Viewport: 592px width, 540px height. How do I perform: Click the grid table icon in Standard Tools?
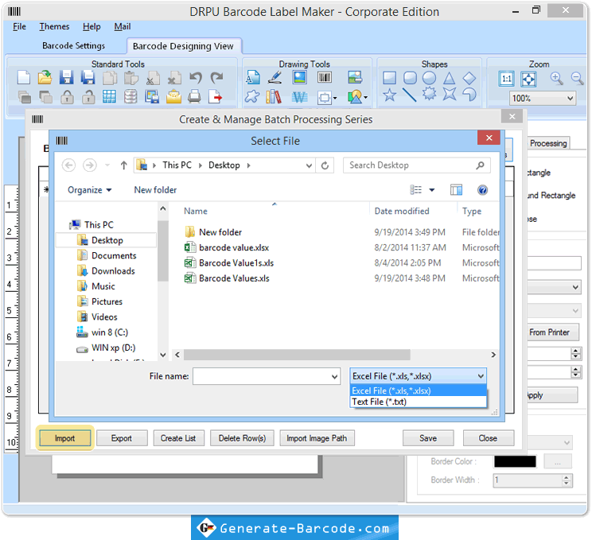pos(109,97)
